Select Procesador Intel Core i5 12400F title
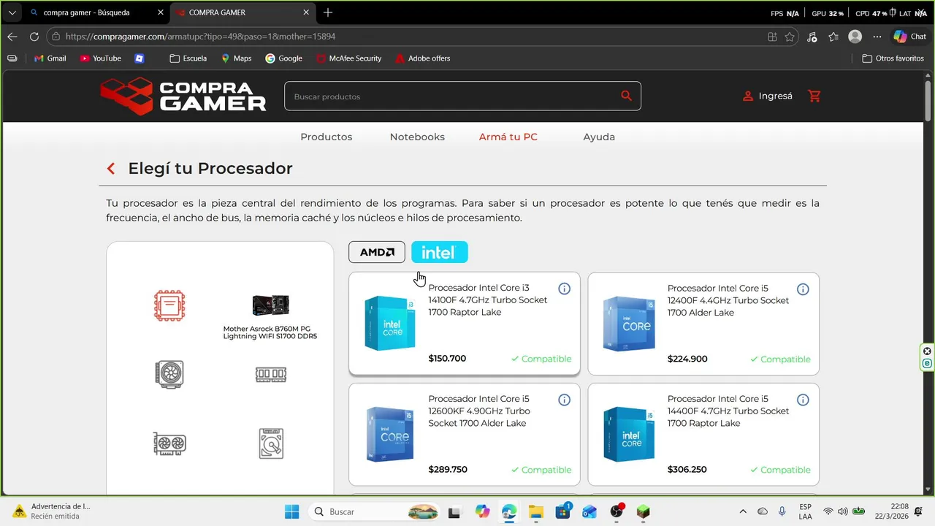The height and width of the screenshot is (526, 935). (x=728, y=300)
